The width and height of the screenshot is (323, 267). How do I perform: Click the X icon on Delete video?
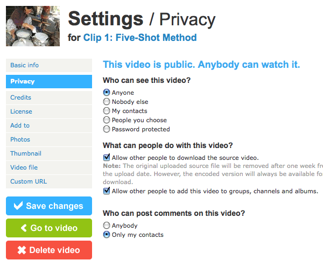pos(22,250)
